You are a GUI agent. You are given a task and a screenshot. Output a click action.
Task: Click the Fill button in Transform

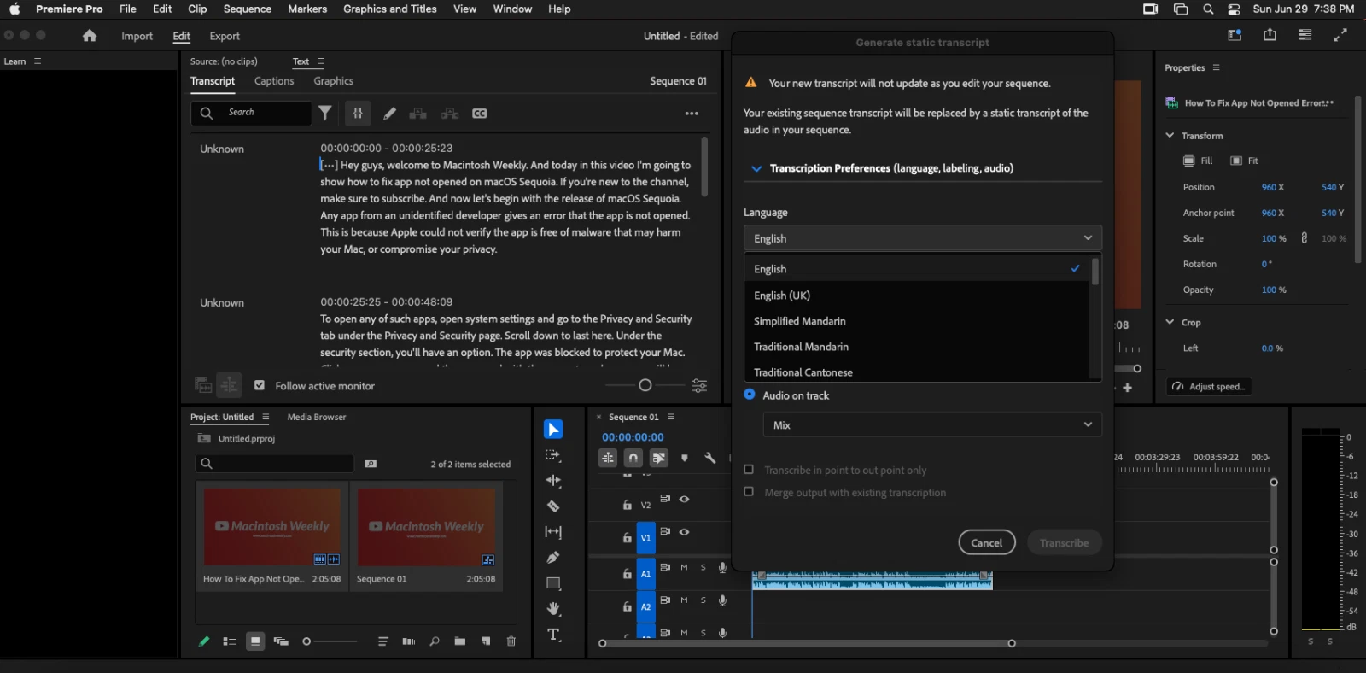(1198, 161)
